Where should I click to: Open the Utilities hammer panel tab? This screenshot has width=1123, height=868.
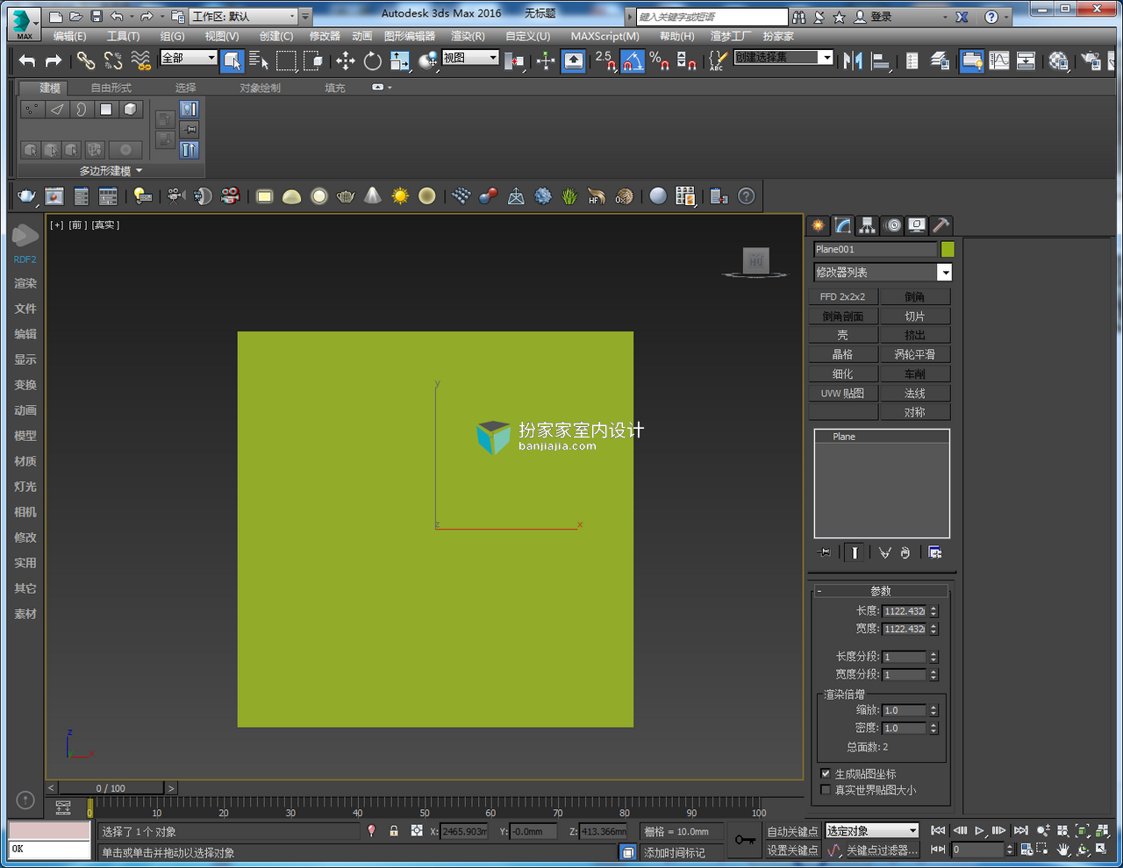coord(941,225)
